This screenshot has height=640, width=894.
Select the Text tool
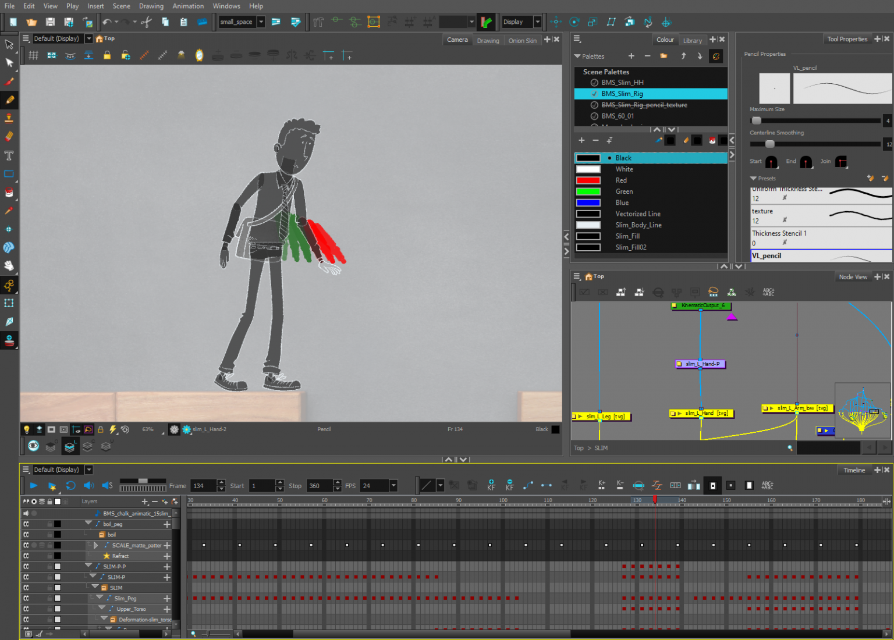[9, 155]
